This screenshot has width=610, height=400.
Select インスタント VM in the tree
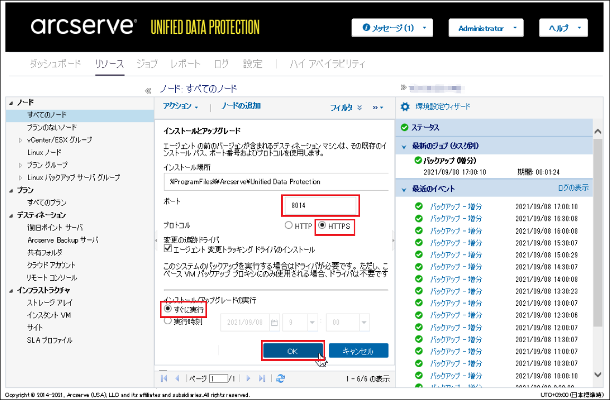click(x=49, y=315)
